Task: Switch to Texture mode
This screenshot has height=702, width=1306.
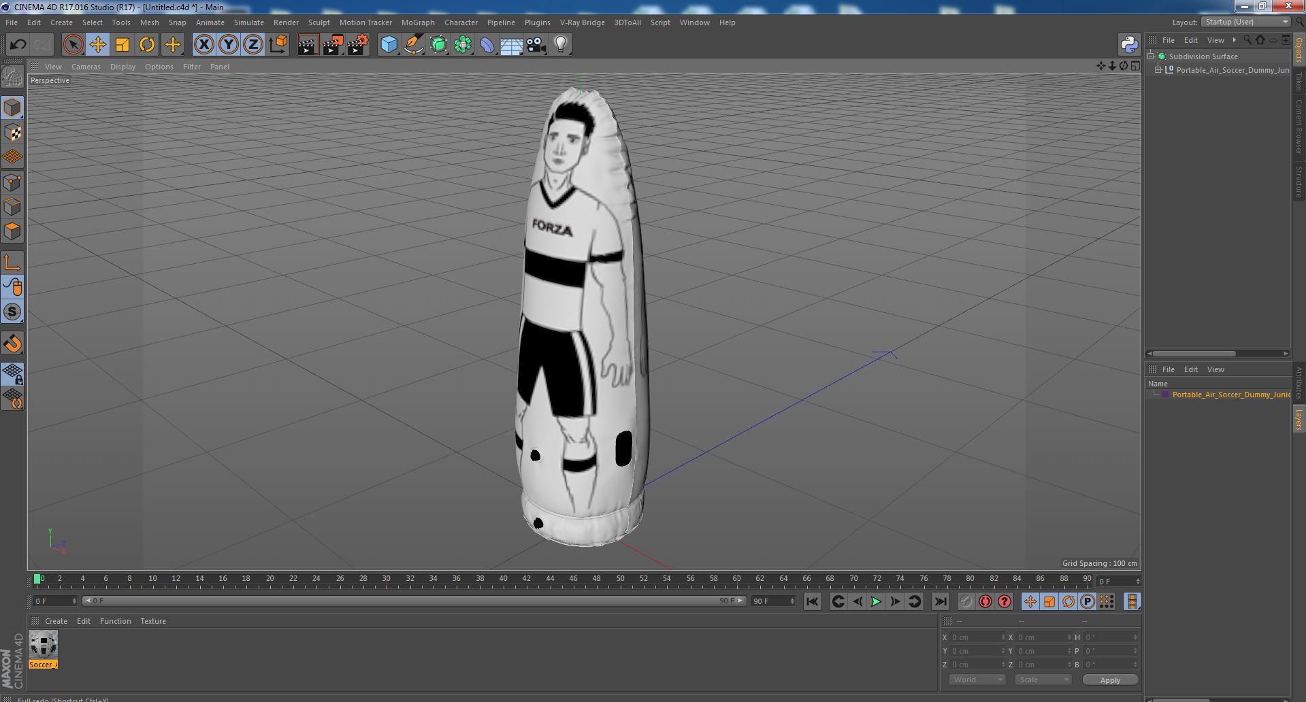Action: coord(12,133)
